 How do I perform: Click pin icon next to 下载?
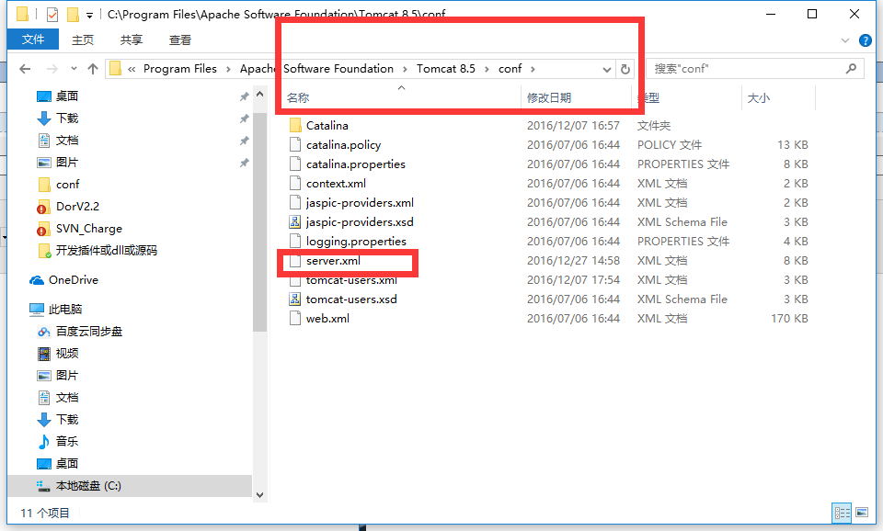tap(244, 119)
